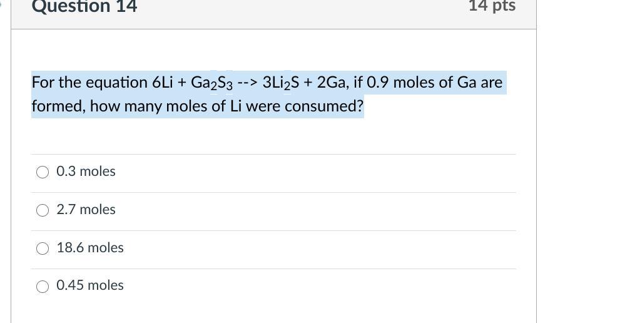Pick the 18.6 moles radio button

43,249
